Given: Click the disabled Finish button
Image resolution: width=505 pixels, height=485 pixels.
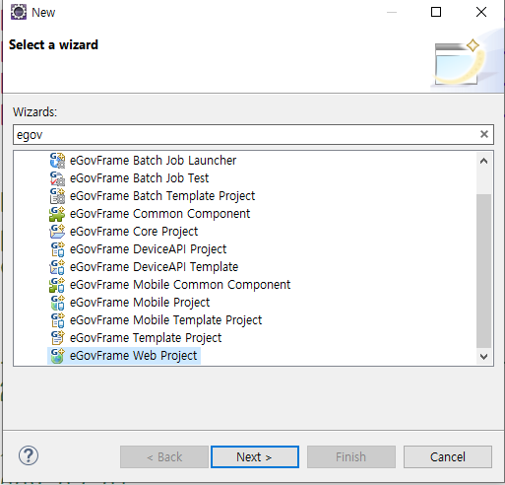Looking at the screenshot, I should [351, 456].
